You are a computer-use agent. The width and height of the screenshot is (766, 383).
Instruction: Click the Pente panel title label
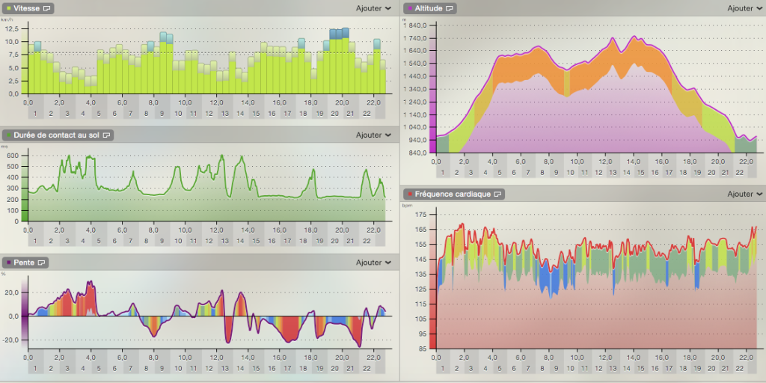[24, 263]
